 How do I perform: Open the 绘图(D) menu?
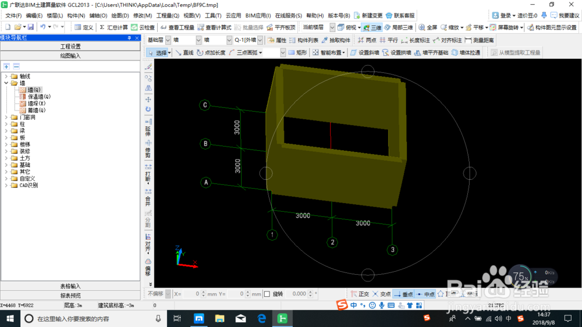[120, 16]
